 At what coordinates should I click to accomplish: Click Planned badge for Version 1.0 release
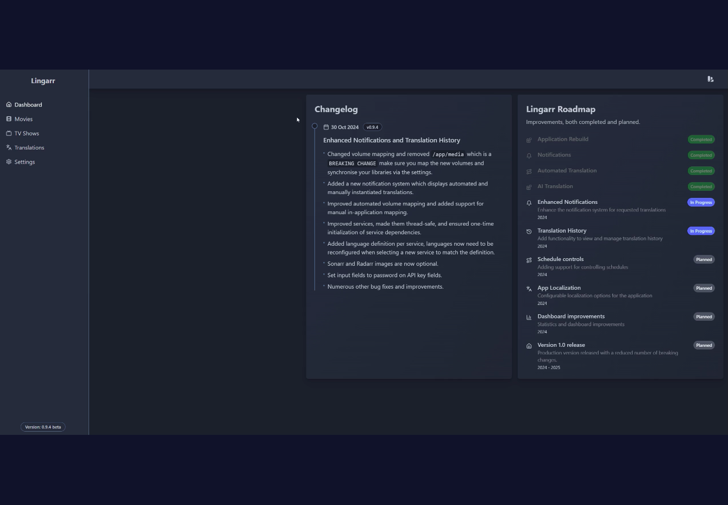tap(704, 345)
